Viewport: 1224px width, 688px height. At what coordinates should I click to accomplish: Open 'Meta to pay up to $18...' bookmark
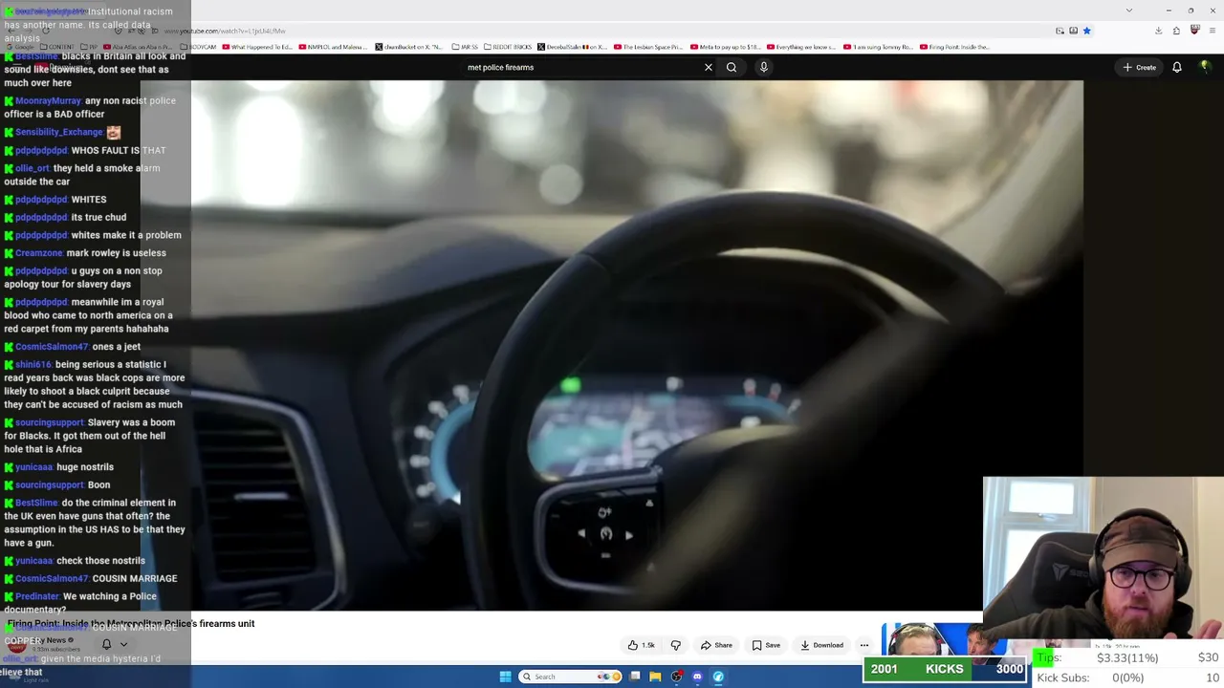point(725,47)
